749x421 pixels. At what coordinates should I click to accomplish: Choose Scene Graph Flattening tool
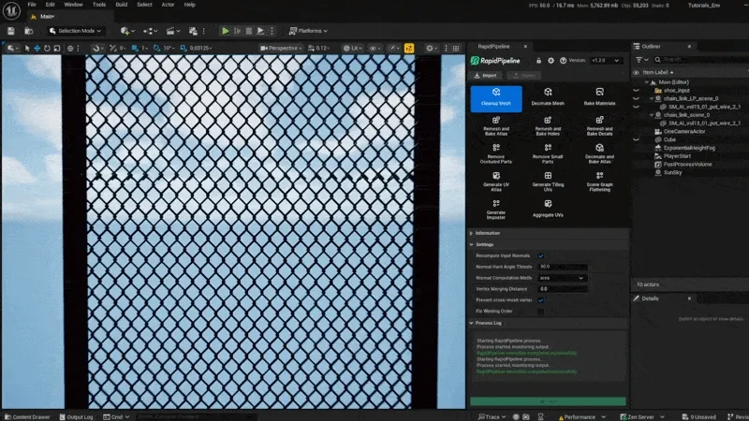pyautogui.click(x=599, y=181)
